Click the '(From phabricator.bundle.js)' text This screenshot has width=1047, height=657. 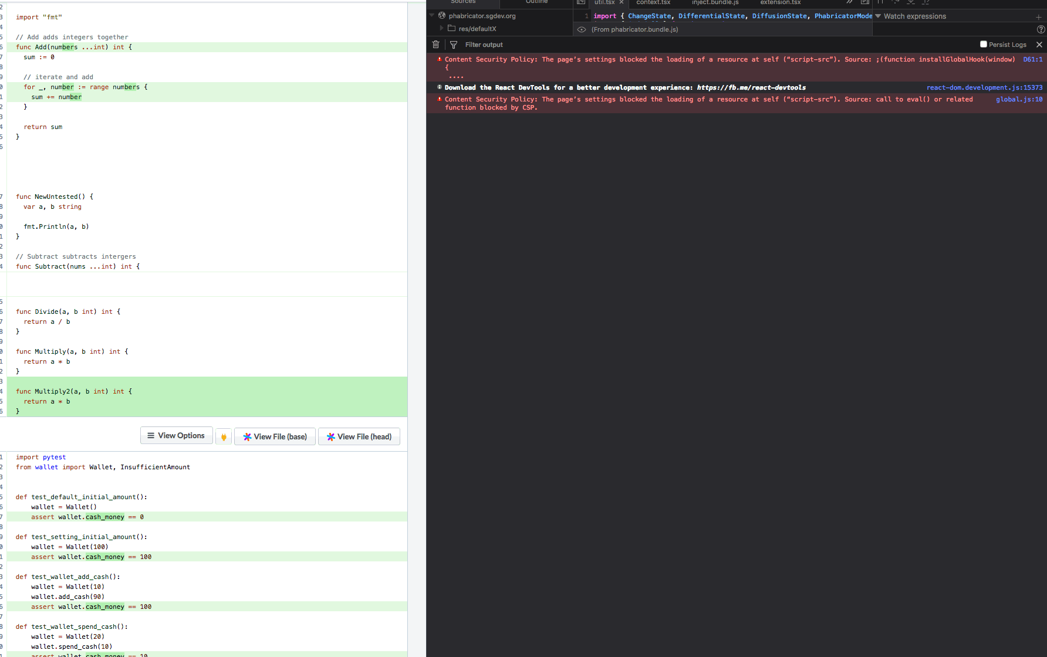point(634,29)
